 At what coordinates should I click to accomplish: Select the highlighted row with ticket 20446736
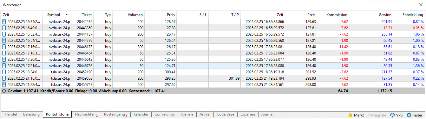tap(213, 65)
